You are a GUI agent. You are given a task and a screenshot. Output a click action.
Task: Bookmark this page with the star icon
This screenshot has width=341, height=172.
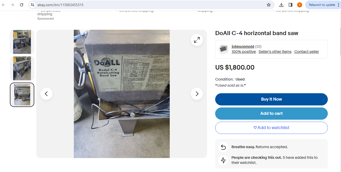click(x=269, y=5)
